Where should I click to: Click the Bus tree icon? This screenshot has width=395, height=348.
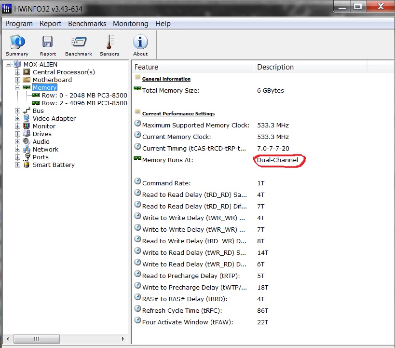pos(27,111)
